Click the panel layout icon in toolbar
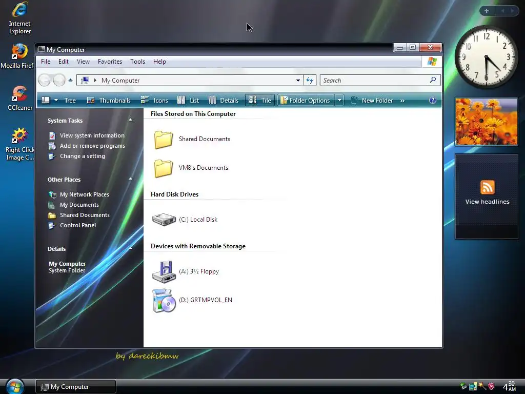The height and width of the screenshot is (394, 525). [x=46, y=100]
